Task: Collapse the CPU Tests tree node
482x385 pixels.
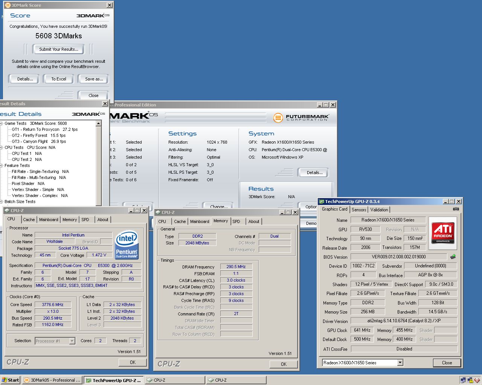Action: pyautogui.click(x=2, y=147)
